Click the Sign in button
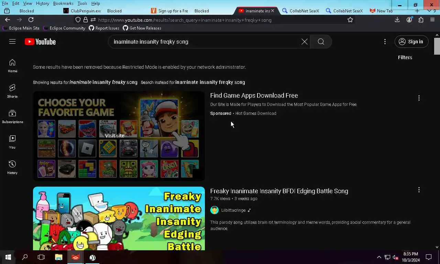Image resolution: width=440 pixels, height=264 pixels. coord(411,42)
